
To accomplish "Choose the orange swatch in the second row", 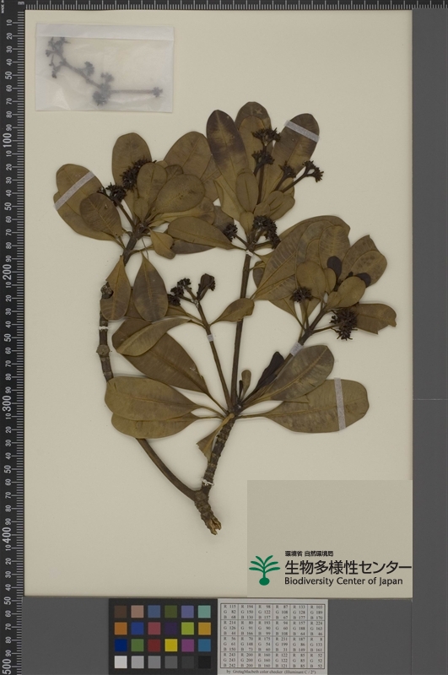I will pos(121,628).
